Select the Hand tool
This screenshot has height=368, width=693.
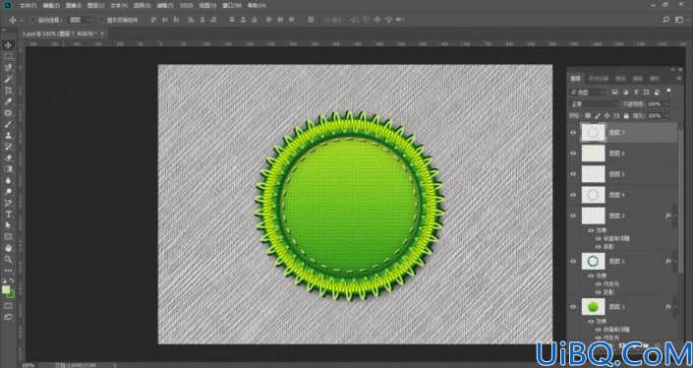(9, 248)
